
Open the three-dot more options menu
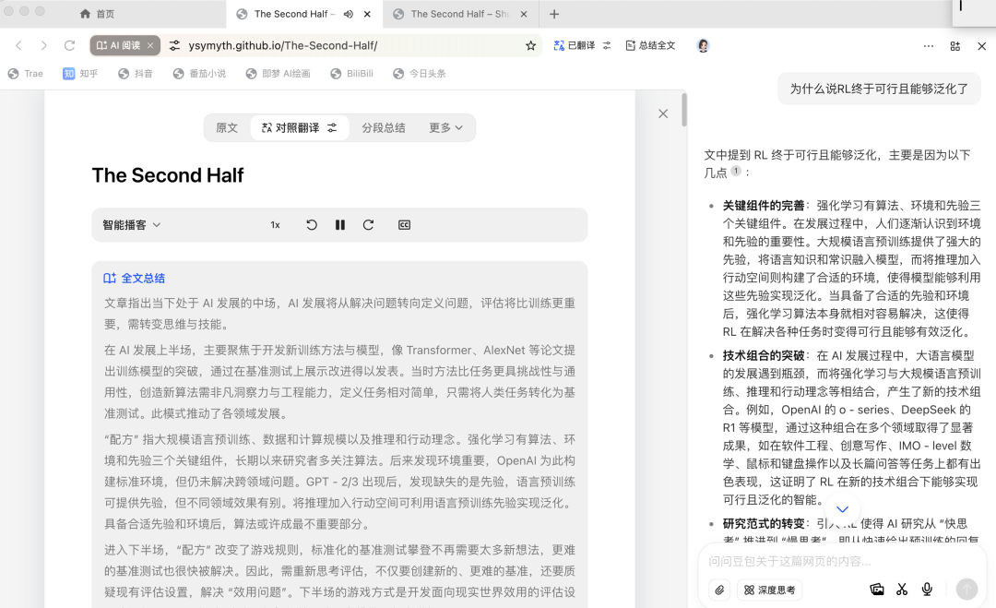pyautogui.click(x=928, y=46)
